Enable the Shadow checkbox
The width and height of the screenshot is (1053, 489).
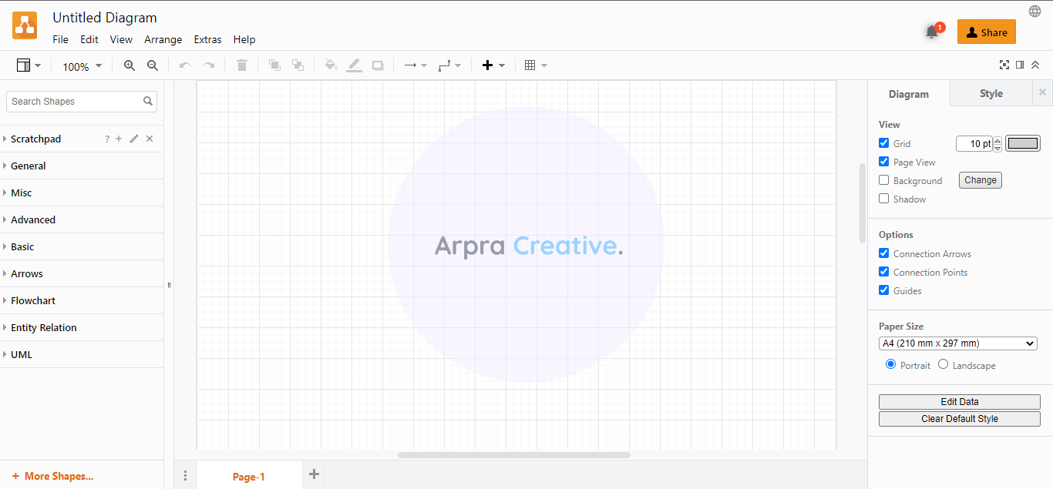(884, 199)
